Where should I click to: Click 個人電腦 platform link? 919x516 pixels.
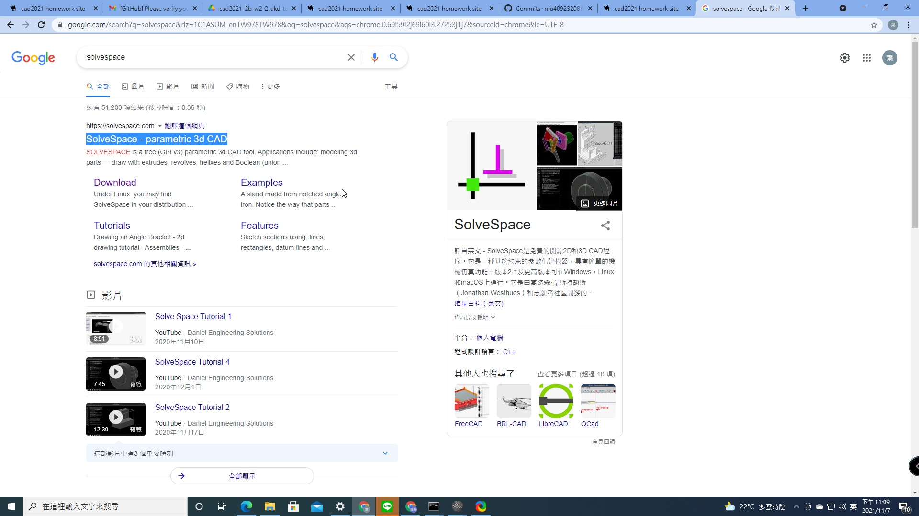point(490,338)
